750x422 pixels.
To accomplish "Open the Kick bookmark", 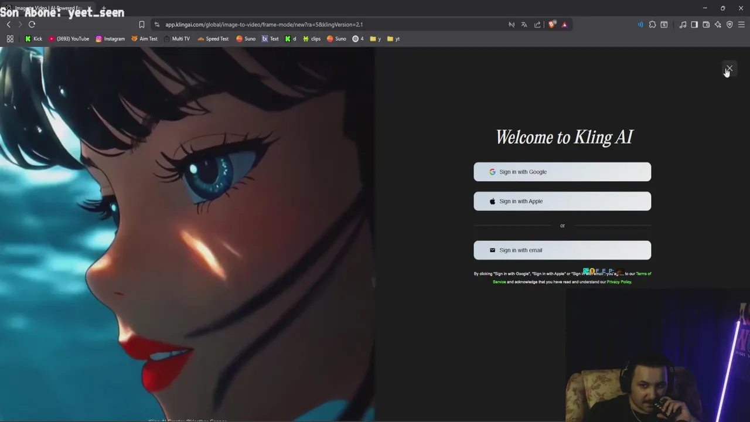I will 33,39.
